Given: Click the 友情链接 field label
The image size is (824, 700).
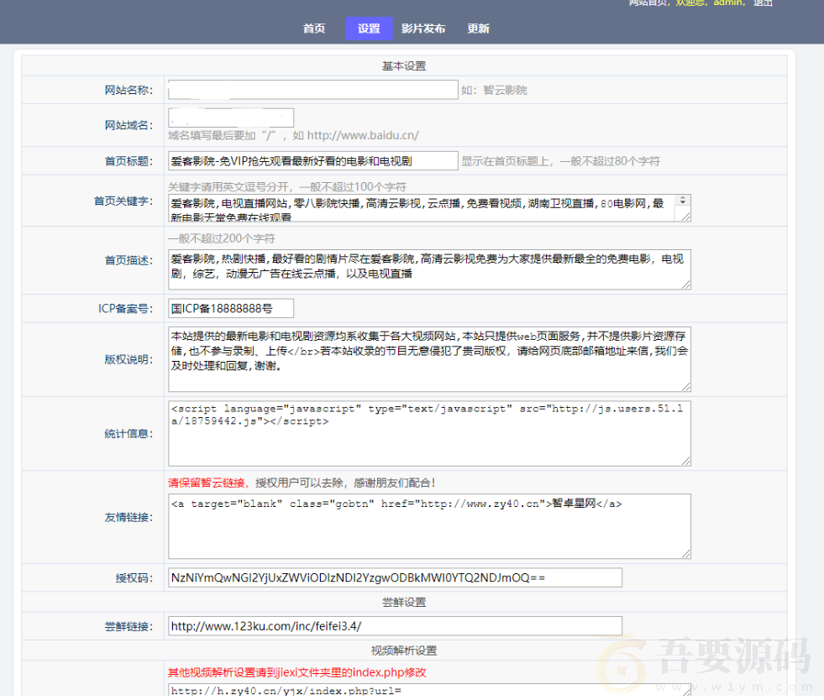Looking at the screenshot, I should point(129,518).
